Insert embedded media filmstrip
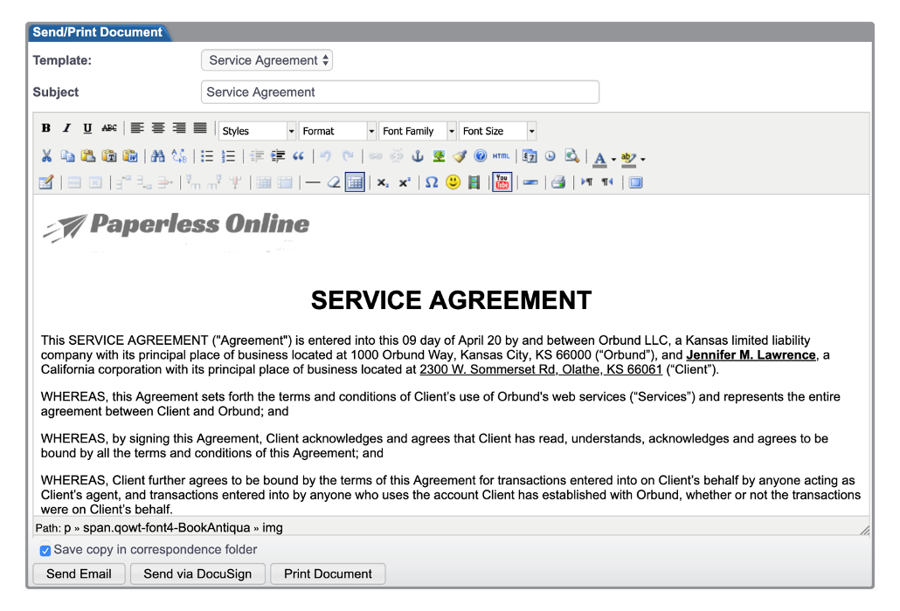 pyautogui.click(x=474, y=182)
